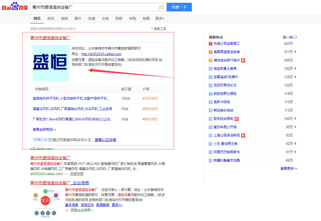The height and width of the screenshot is (221, 321).
Task: Open the second 青州市盛恒温控设备厂 result title
Action: coord(50,158)
